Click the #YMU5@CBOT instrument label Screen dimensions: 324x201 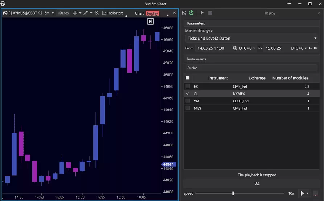point(25,13)
